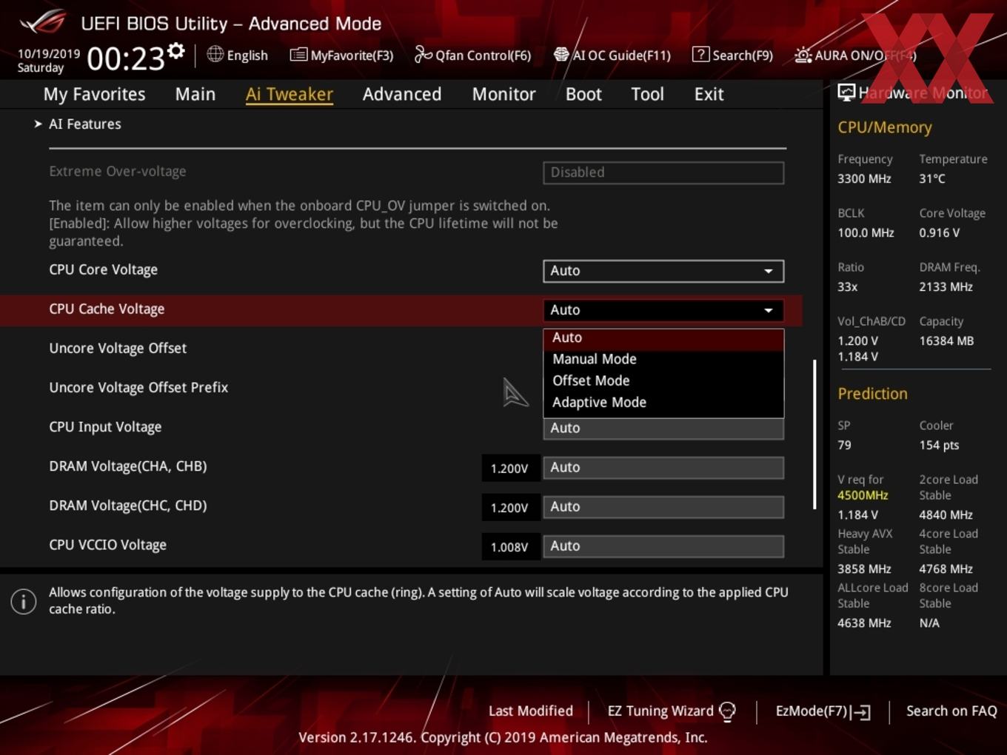The image size is (1007, 755).
Task: Select CPU Core Voltage label
Action: click(103, 270)
